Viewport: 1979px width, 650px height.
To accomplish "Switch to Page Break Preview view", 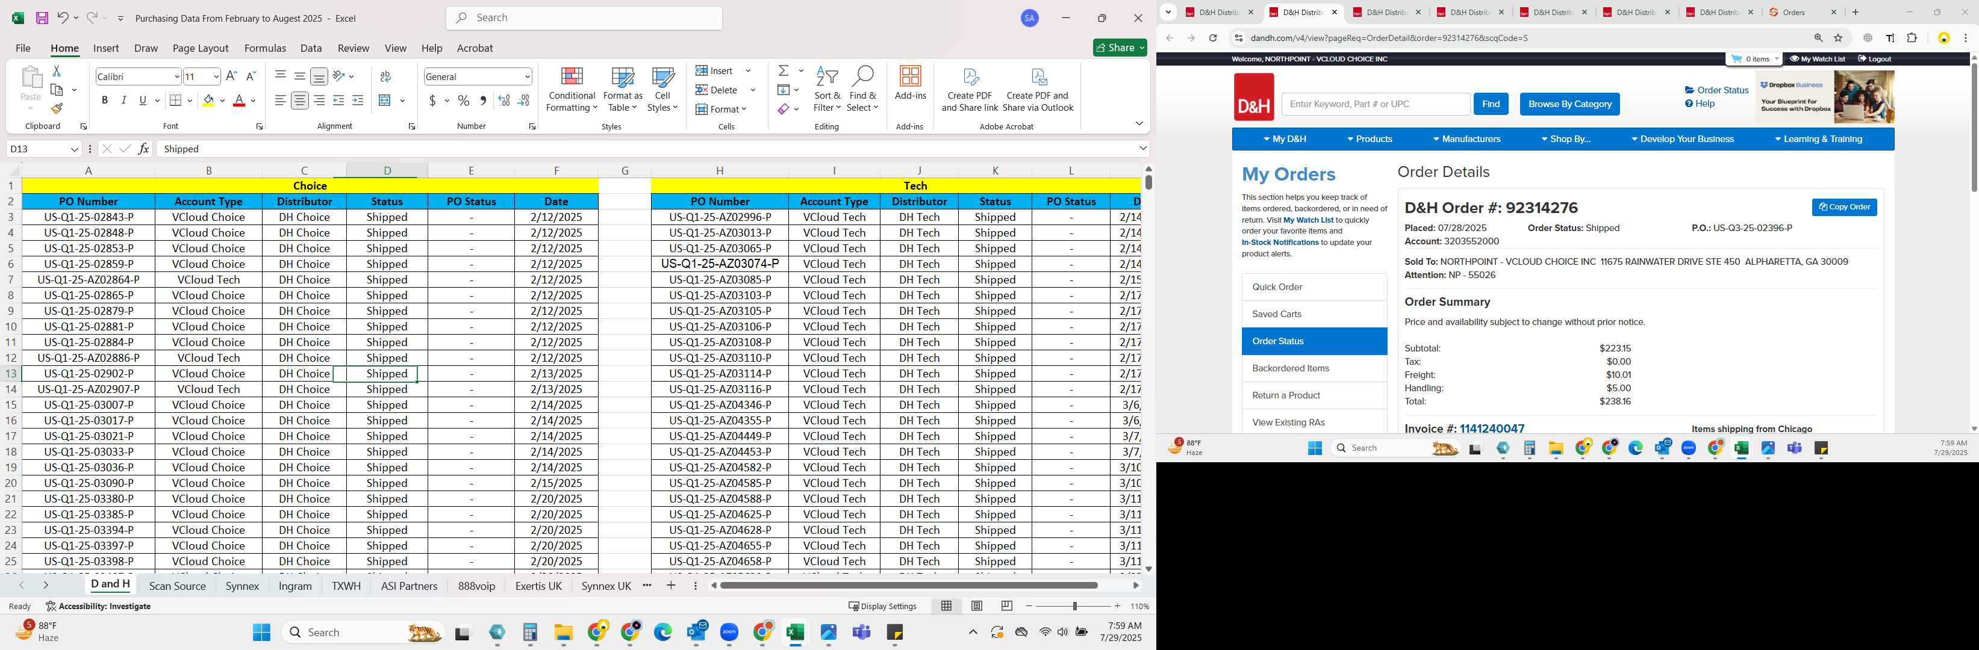I will tap(1006, 605).
